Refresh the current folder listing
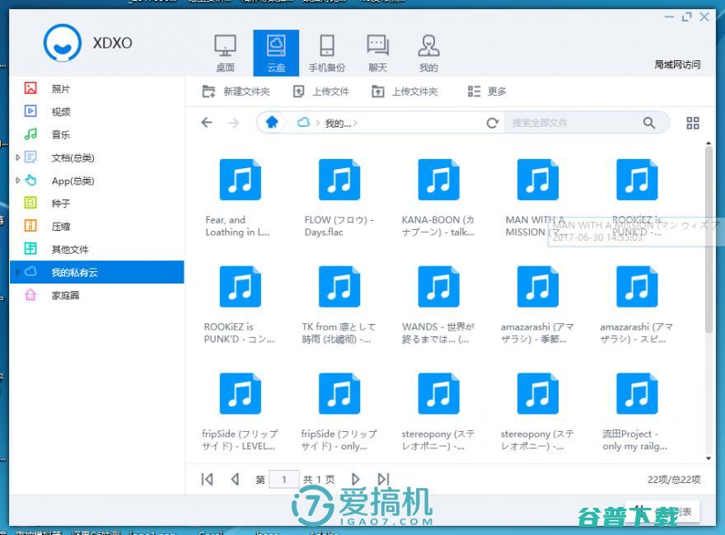This screenshot has height=535, width=725. pyautogui.click(x=493, y=123)
